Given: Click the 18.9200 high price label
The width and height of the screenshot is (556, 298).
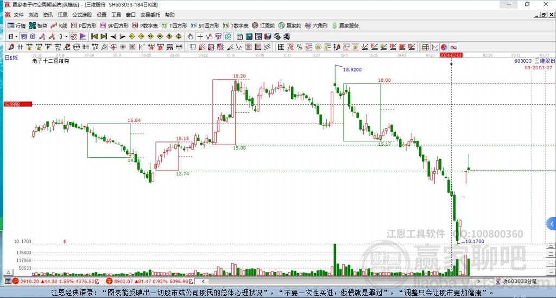Looking at the screenshot, I should pos(352,70).
